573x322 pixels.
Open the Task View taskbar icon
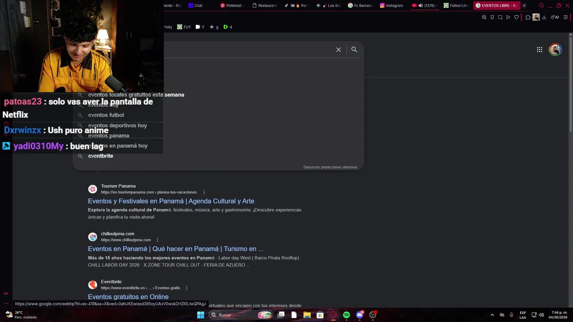click(281, 315)
